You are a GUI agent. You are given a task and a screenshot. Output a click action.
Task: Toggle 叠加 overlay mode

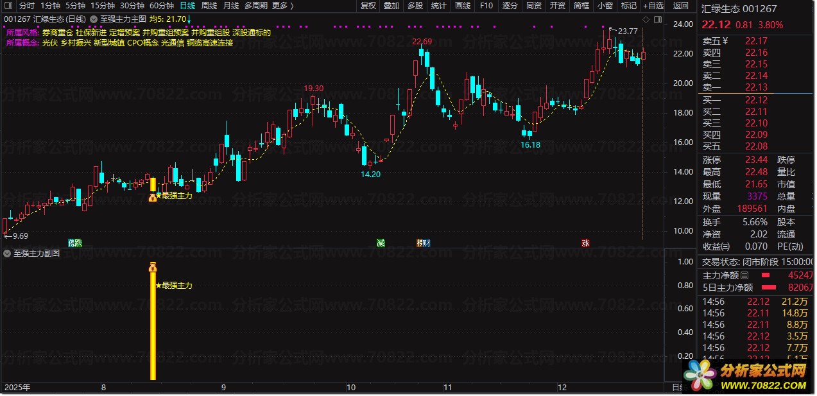391,6
